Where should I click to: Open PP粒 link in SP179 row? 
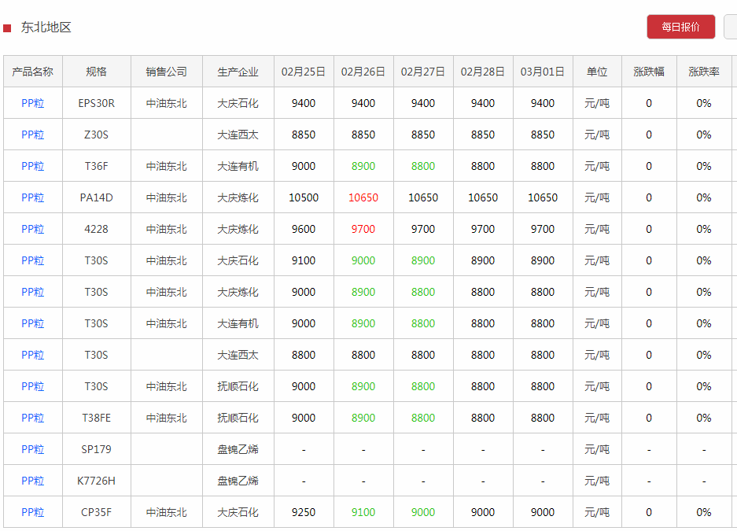coord(32,449)
